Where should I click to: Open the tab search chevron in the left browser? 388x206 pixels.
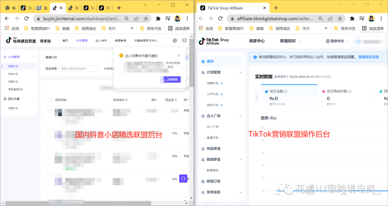click(145, 5)
